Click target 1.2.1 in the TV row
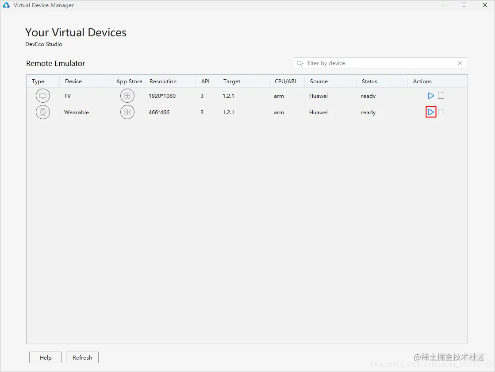Screen dimensions: 495x372 (x=228, y=96)
